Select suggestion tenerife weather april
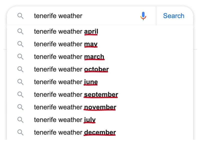 (x=100, y=31)
